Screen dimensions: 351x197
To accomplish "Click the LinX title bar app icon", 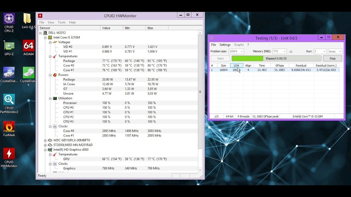I will (212, 38).
